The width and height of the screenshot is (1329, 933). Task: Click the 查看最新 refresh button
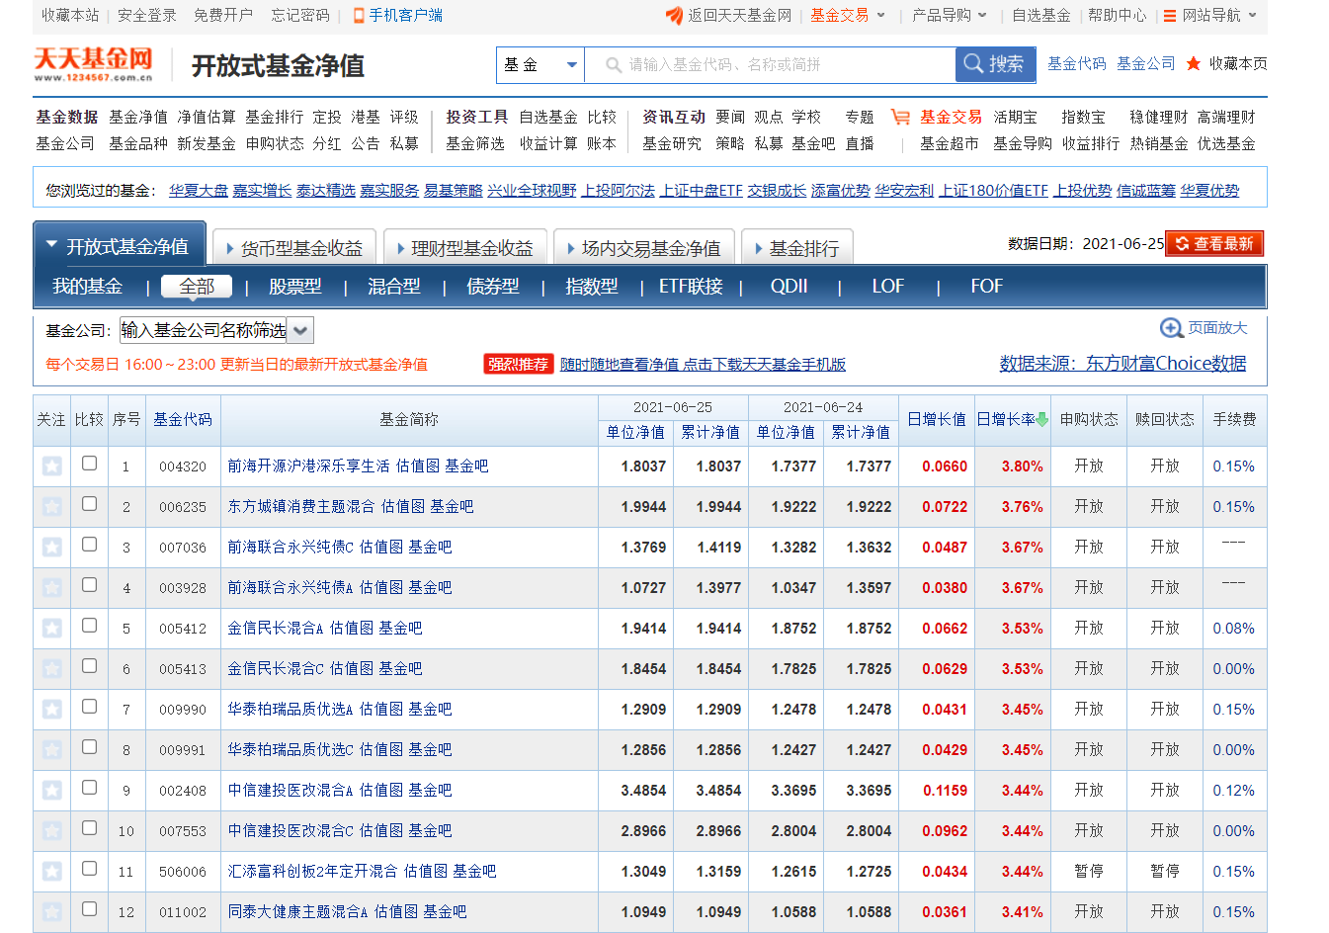pos(1214,243)
